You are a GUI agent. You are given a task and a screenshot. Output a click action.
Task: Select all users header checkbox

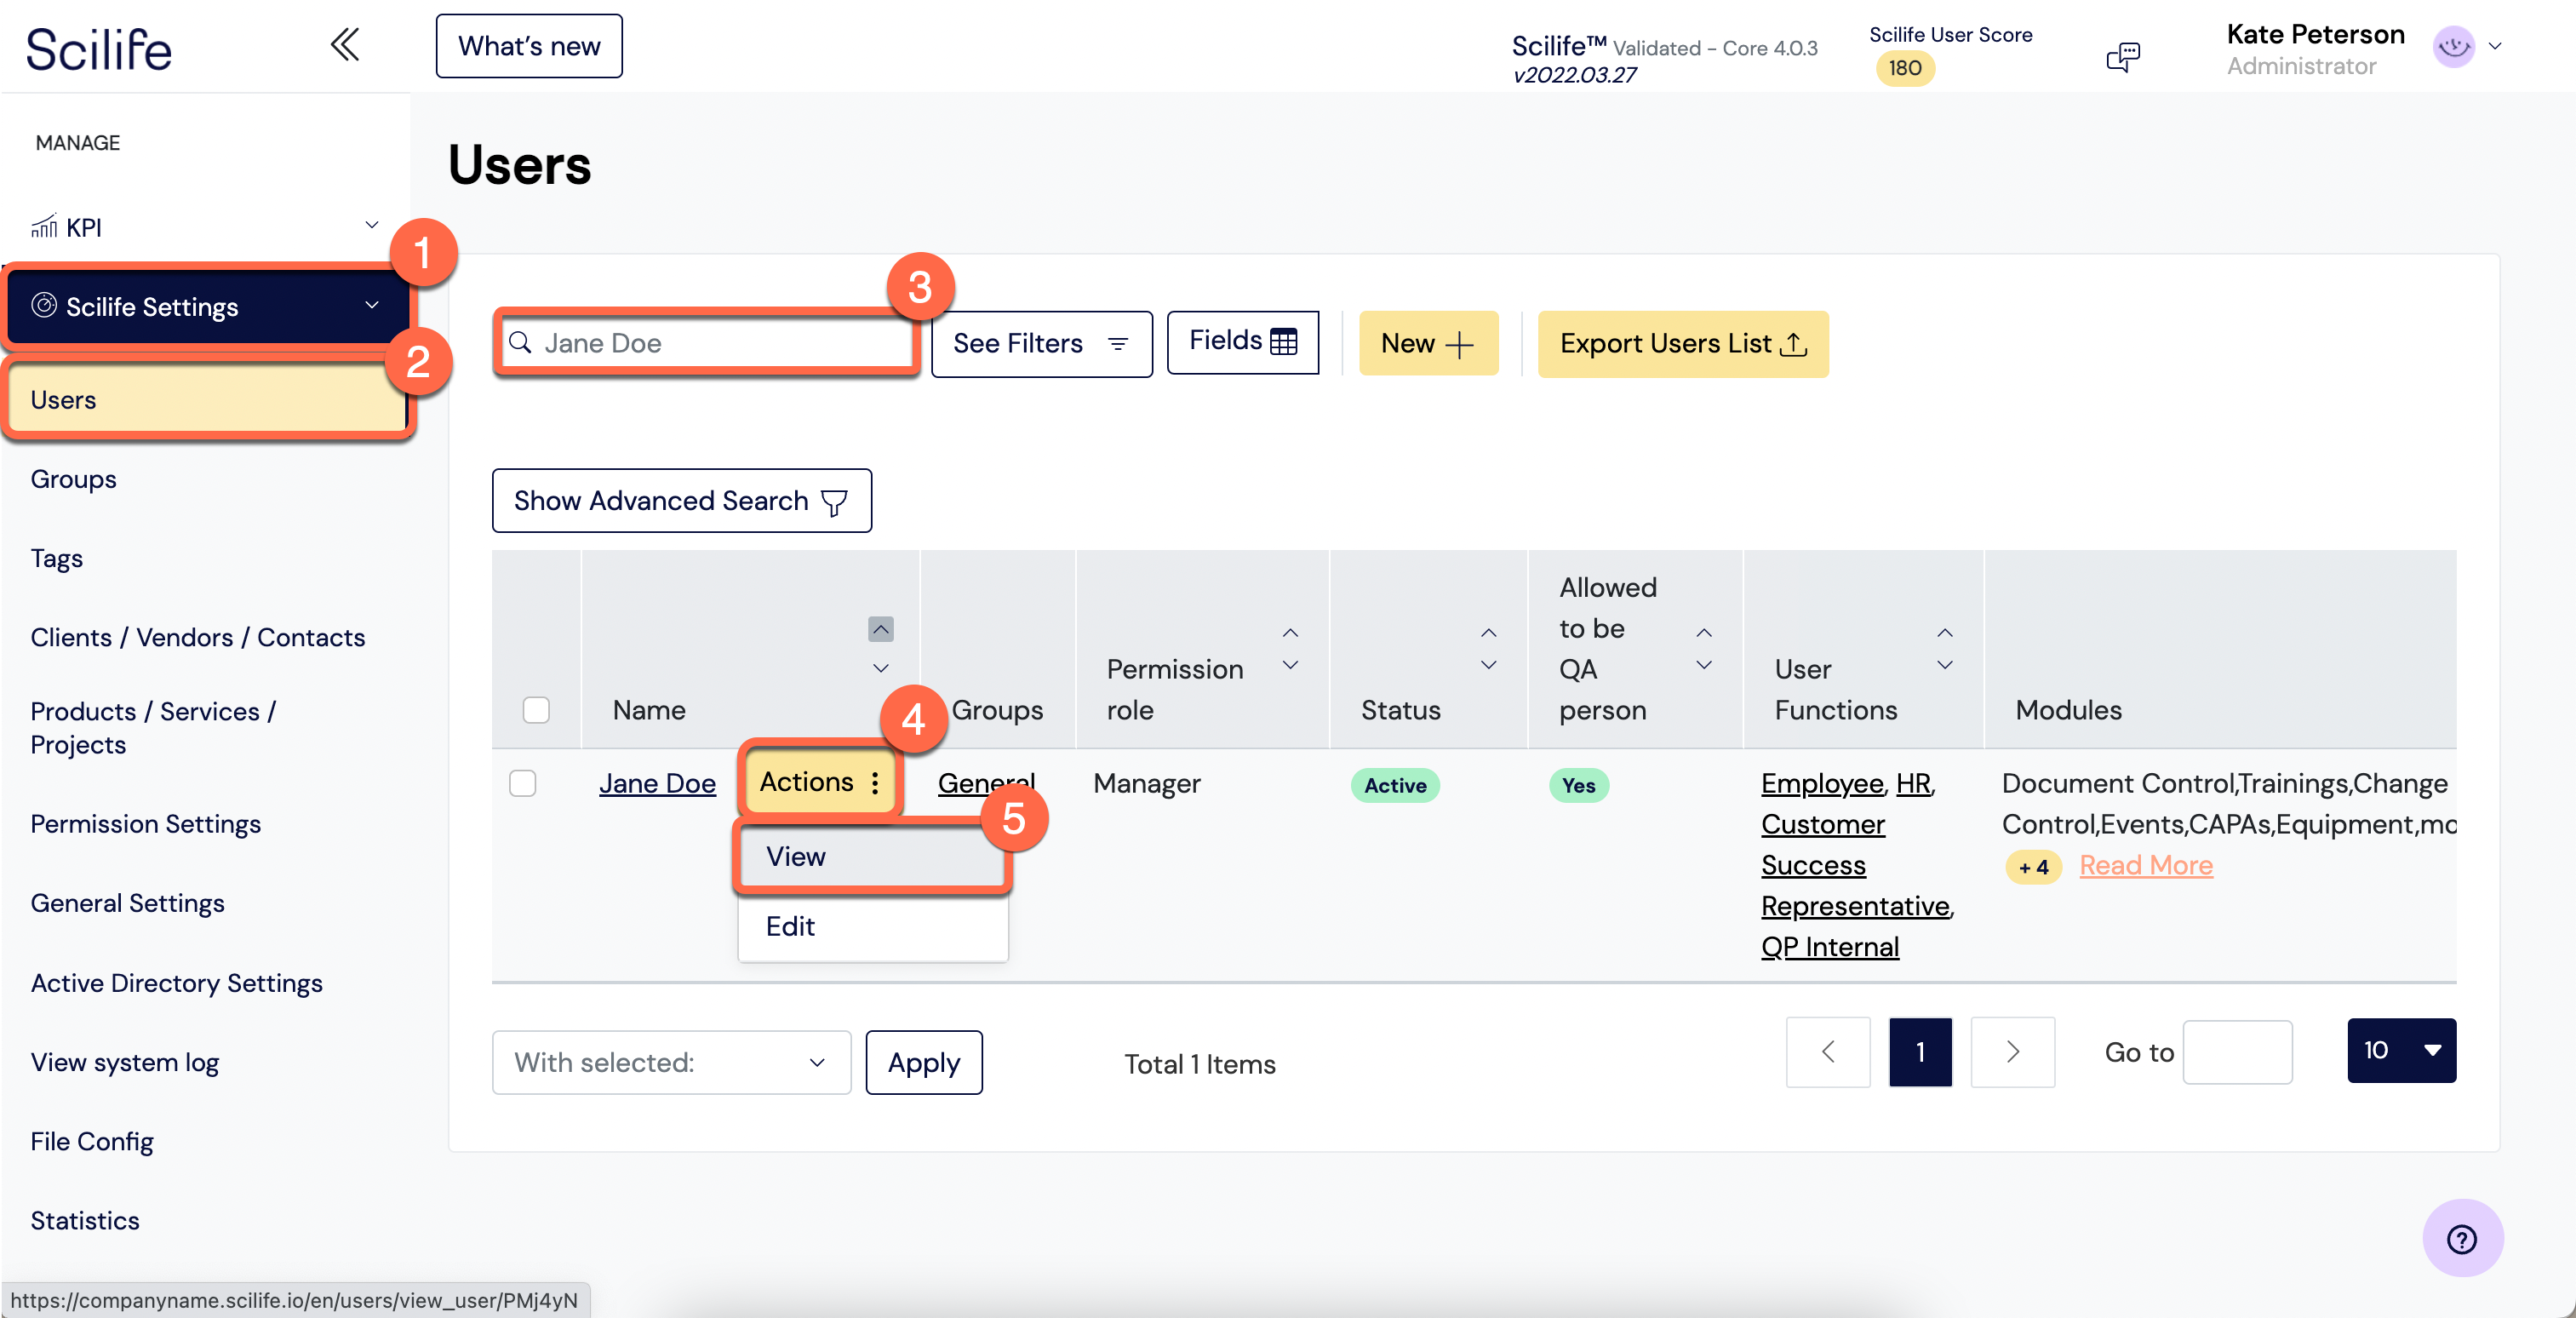[x=536, y=709]
